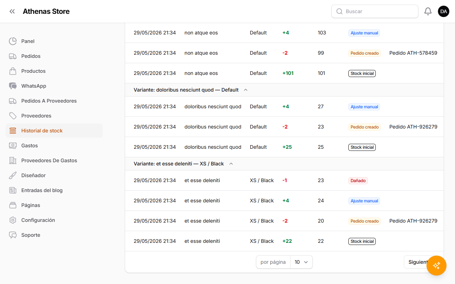This screenshot has width=455, height=284.
Task: Click the Proveedores De Gastos building icon
Action: click(13, 160)
